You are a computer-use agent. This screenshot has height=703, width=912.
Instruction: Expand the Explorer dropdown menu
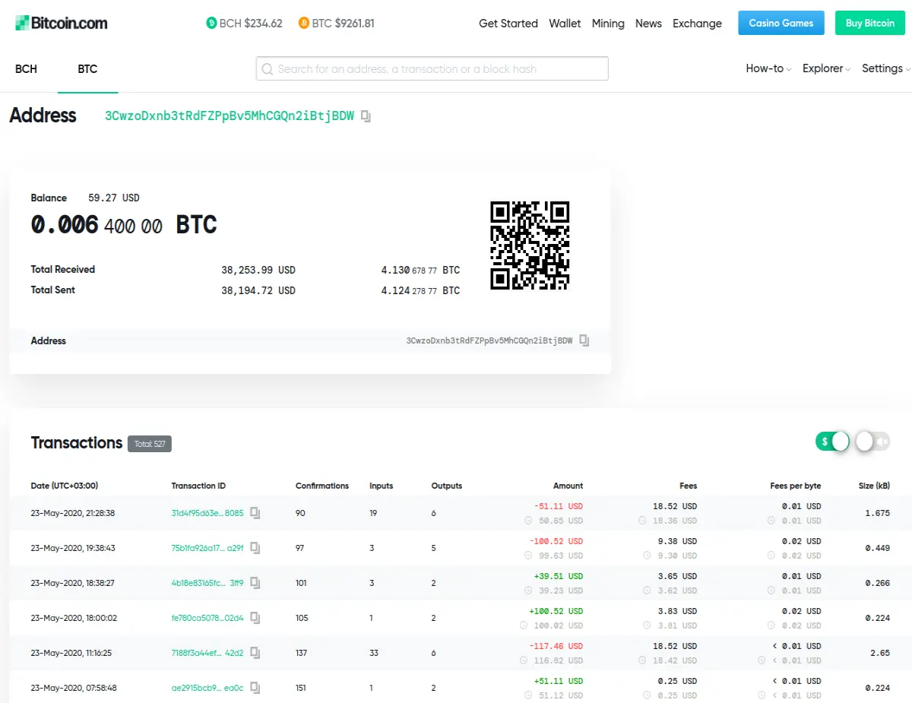click(826, 68)
